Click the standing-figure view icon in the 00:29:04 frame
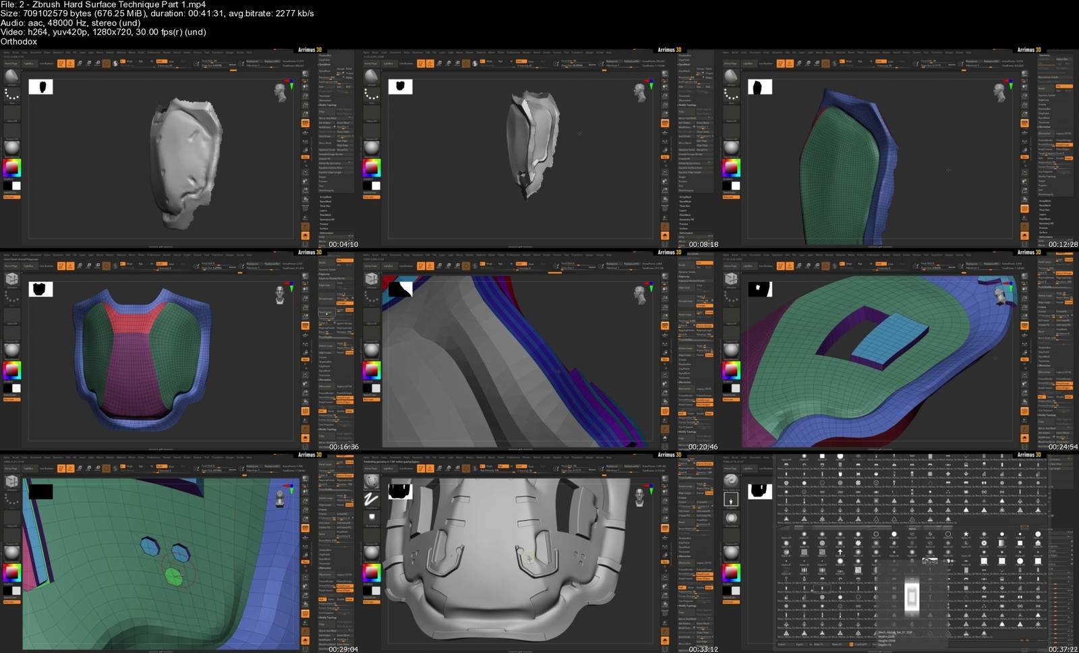Image resolution: width=1079 pixels, height=653 pixels. pyautogui.click(x=280, y=499)
